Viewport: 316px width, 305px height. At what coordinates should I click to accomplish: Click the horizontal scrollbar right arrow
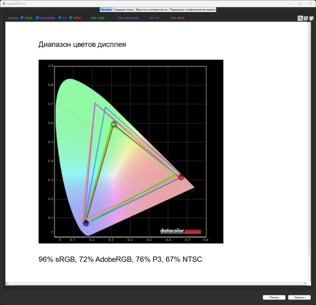pos(305,283)
